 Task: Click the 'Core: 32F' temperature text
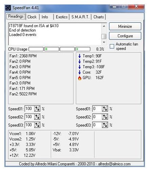pos(92,72)
